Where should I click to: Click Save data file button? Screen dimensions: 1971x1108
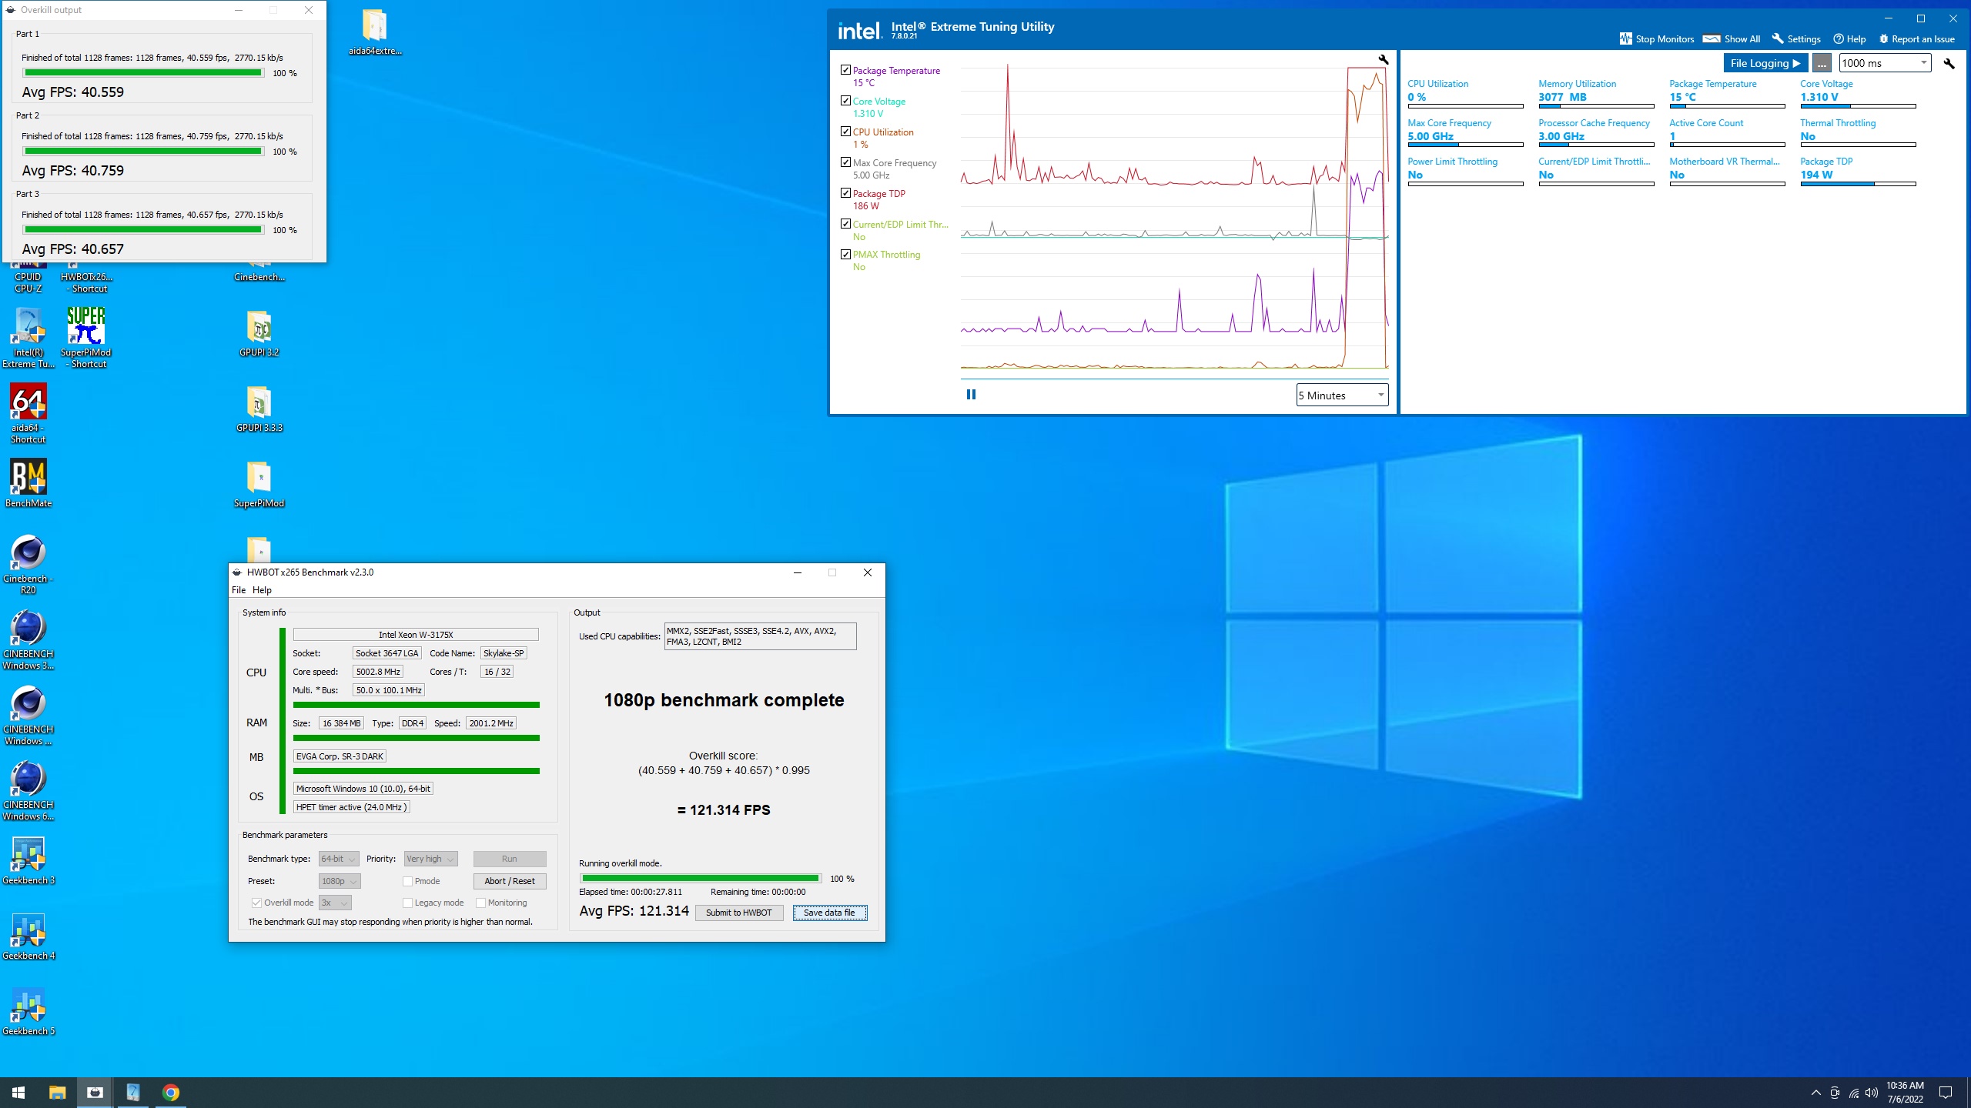(x=829, y=913)
